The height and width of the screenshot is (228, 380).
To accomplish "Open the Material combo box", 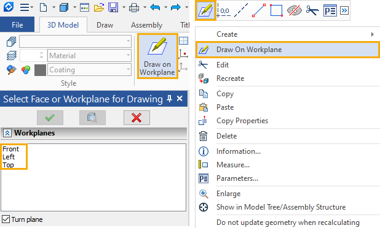I will click(x=89, y=56).
